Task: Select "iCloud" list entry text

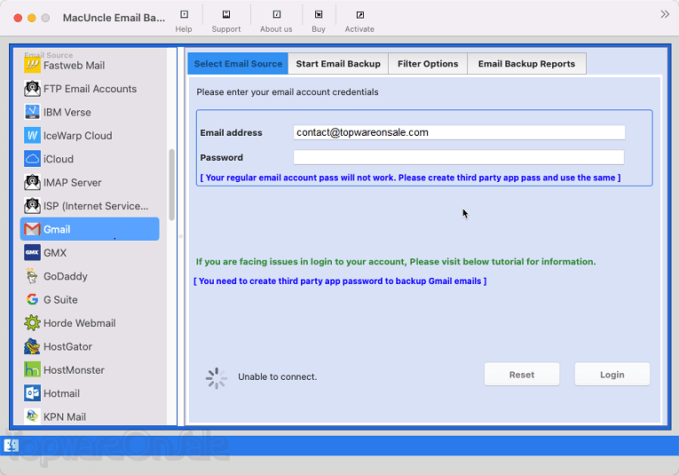Action: point(59,159)
